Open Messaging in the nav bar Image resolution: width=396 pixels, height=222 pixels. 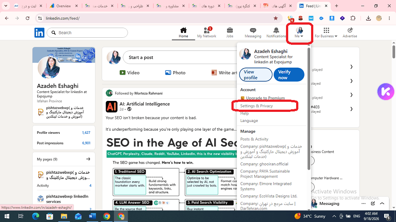click(253, 33)
